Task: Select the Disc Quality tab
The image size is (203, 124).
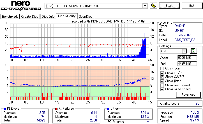Action: tap(67, 16)
